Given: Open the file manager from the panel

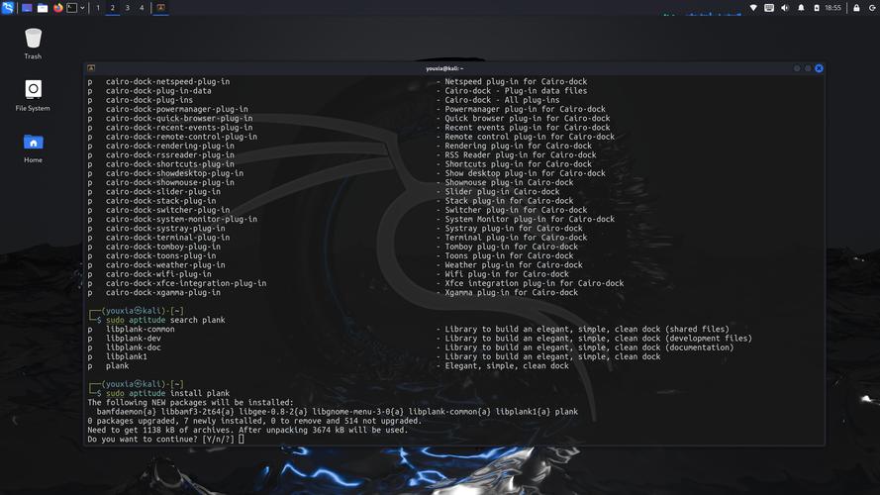Looking at the screenshot, I should pyautogui.click(x=43, y=8).
